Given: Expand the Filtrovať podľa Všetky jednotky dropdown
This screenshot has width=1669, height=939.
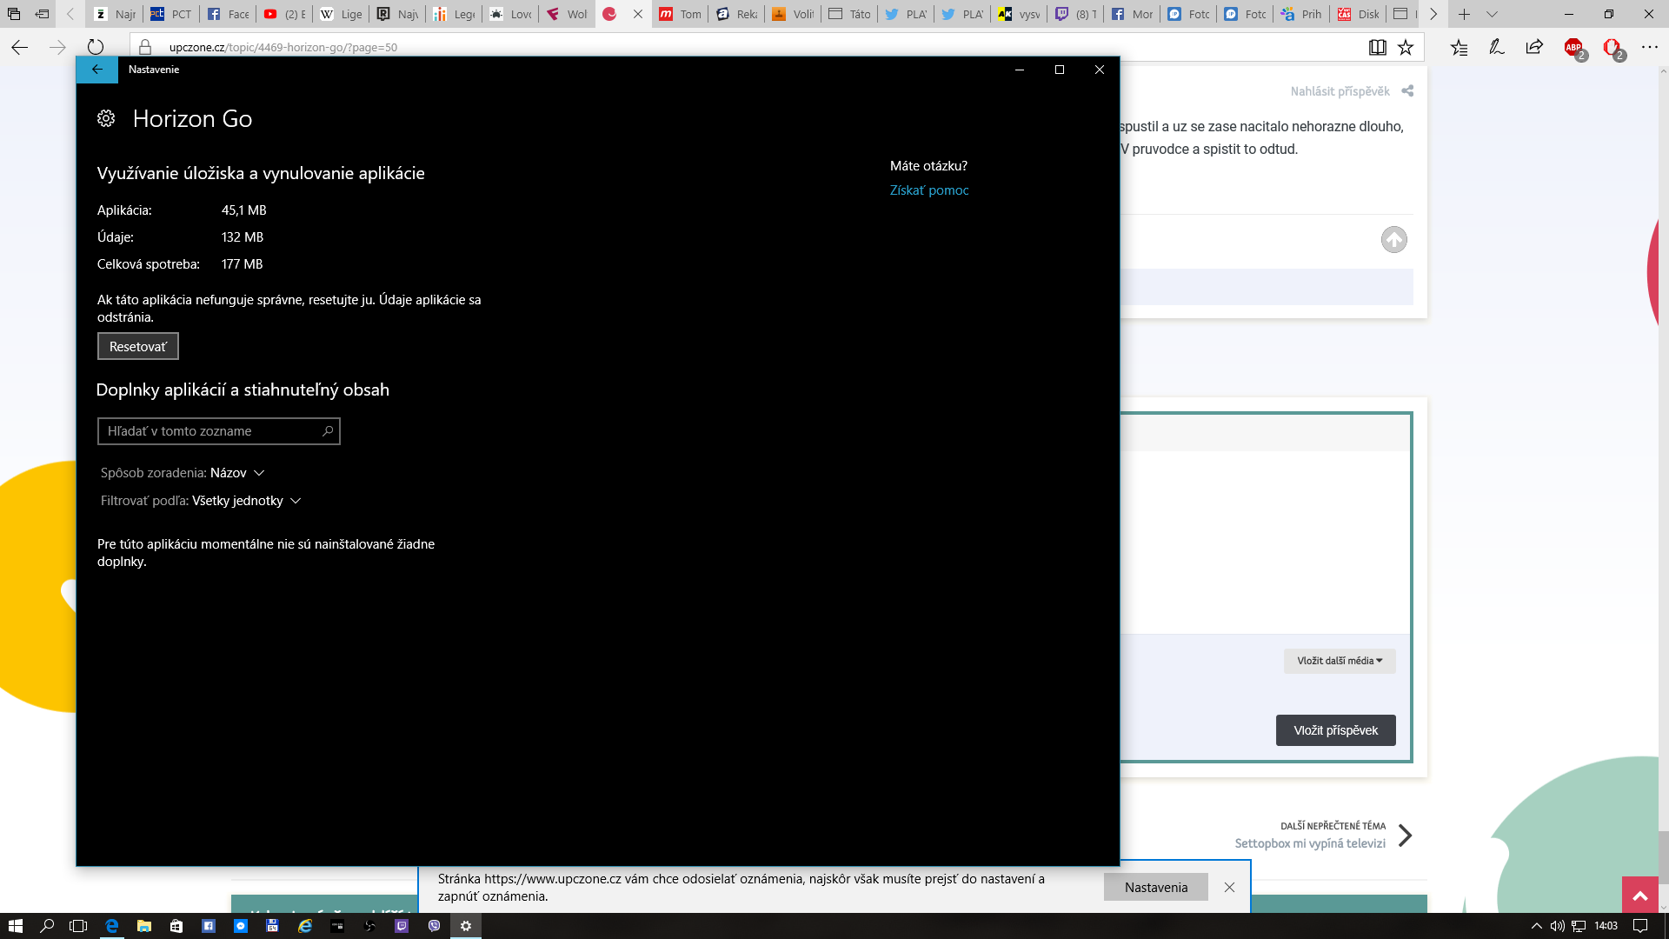Looking at the screenshot, I should [x=201, y=501].
